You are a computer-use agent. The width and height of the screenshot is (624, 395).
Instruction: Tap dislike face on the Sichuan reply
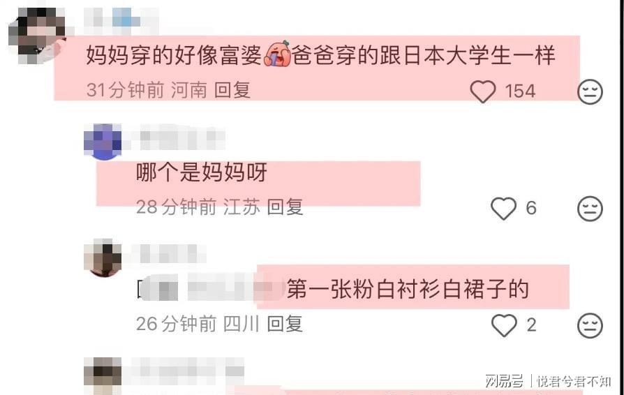click(x=590, y=325)
